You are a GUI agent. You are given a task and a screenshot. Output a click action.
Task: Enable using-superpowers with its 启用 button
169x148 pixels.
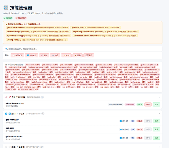tap(156, 104)
